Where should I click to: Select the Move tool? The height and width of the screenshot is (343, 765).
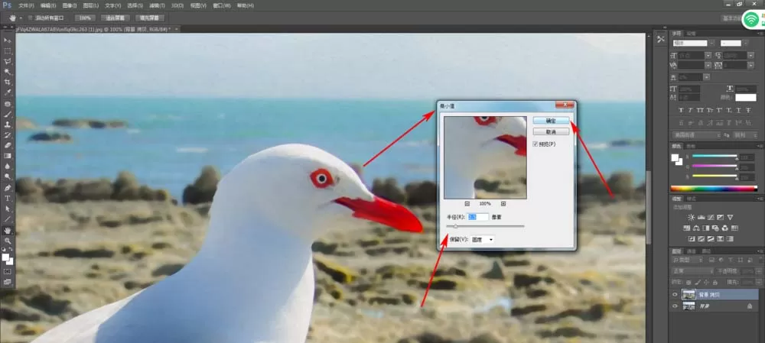click(x=8, y=40)
